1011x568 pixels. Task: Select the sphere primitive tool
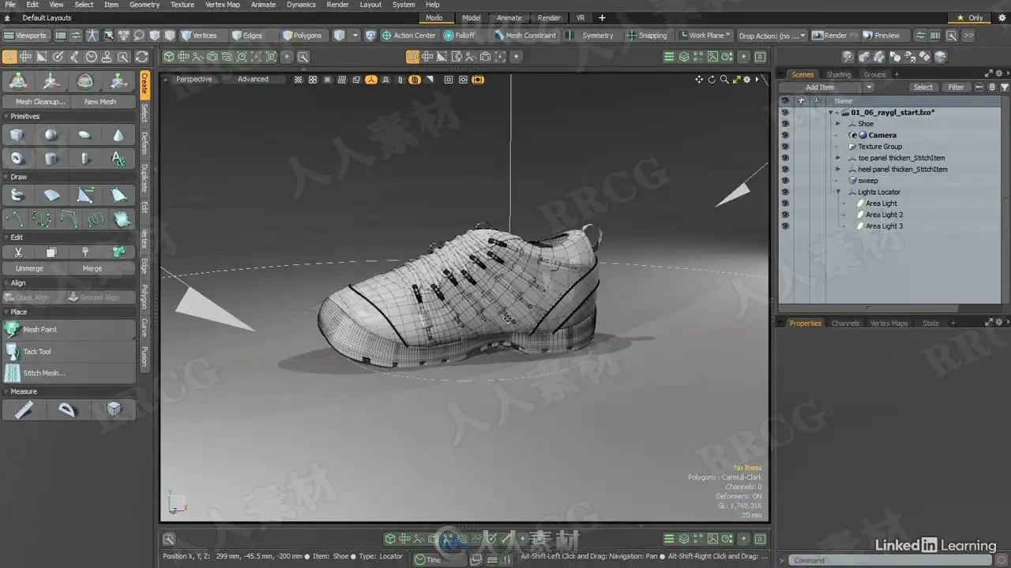coord(51,135)
